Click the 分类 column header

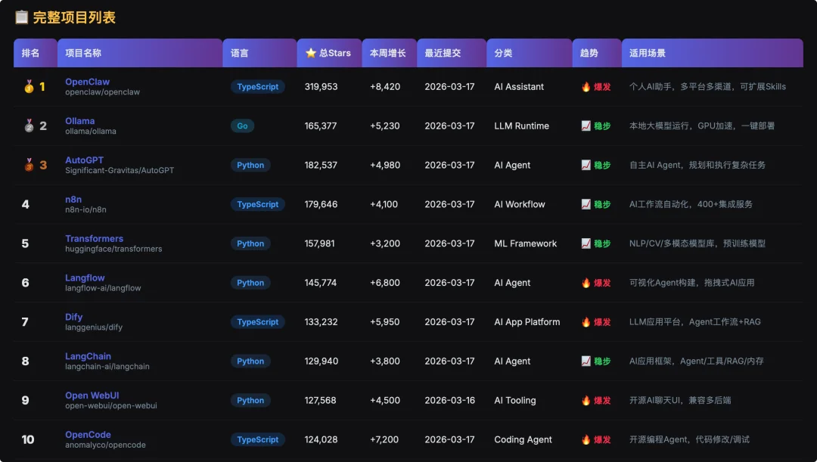503,53
